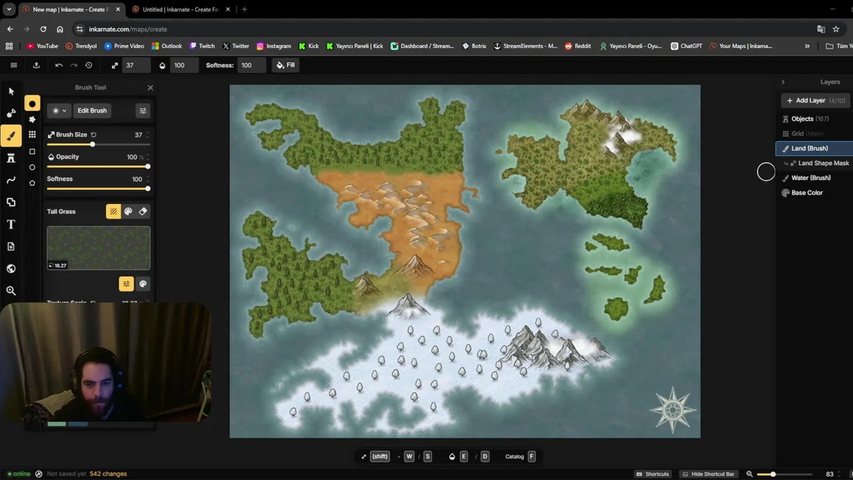Step the Brush Size value spinner
Screen dimensions: 853x480
(x=148, y=135)
